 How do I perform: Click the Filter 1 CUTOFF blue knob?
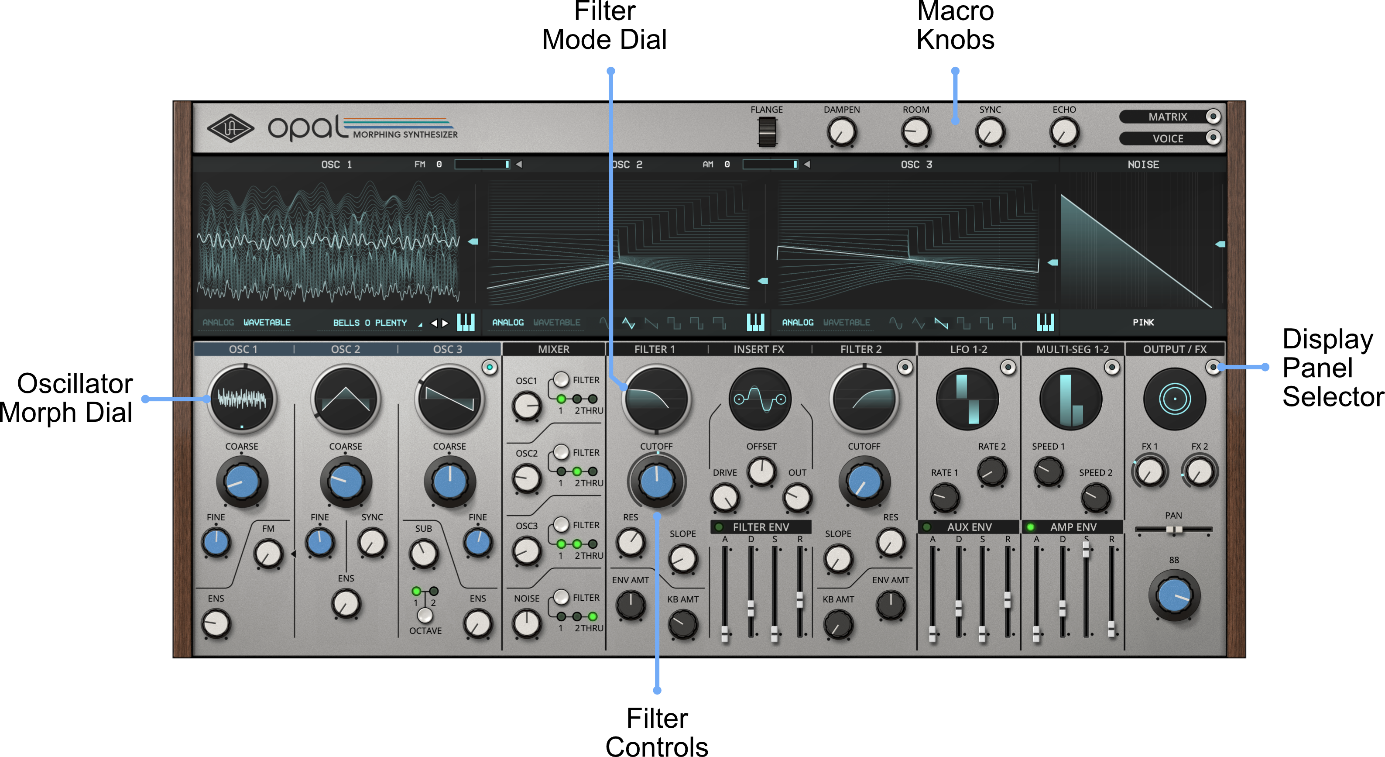656,481
